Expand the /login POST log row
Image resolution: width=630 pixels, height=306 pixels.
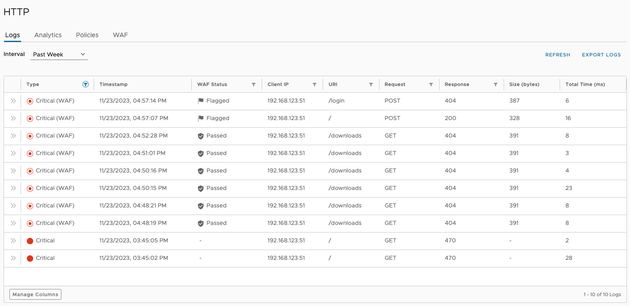pos(13,101)
